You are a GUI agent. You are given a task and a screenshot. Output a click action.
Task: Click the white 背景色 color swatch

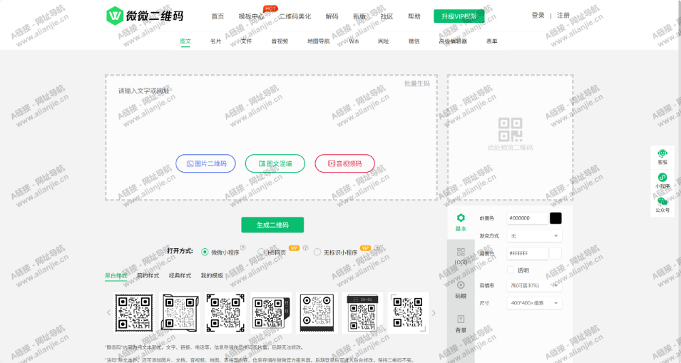tap(556, 254)
